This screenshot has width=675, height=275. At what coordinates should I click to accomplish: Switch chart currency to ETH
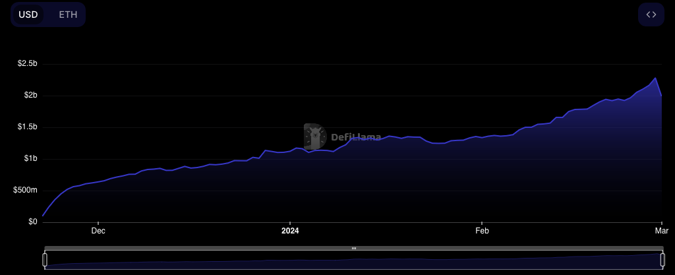point(68,15)
